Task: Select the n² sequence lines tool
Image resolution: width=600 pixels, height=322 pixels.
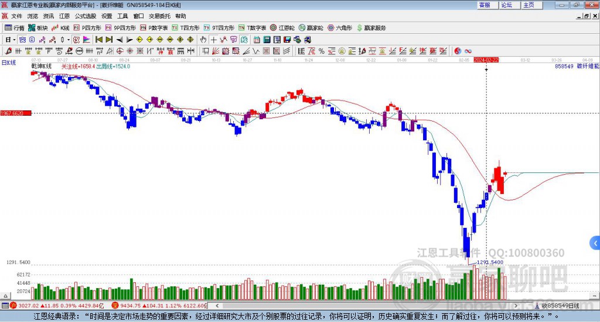Action: tap(100, 51)
